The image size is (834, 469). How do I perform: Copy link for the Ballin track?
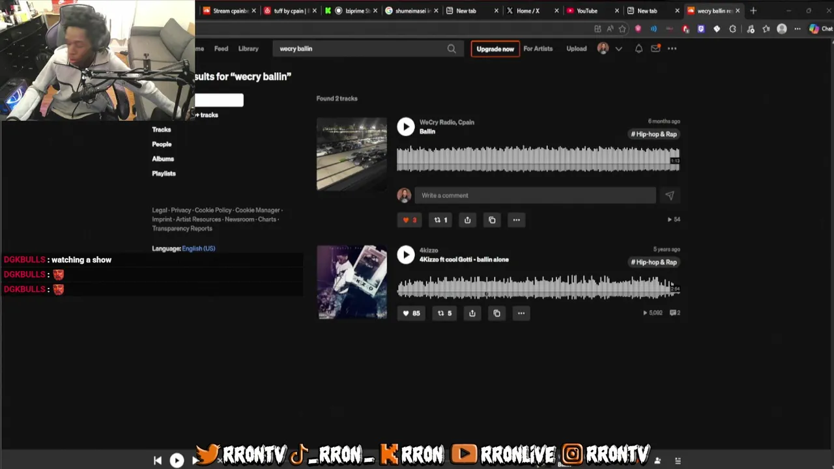click(x=492, y=220)
